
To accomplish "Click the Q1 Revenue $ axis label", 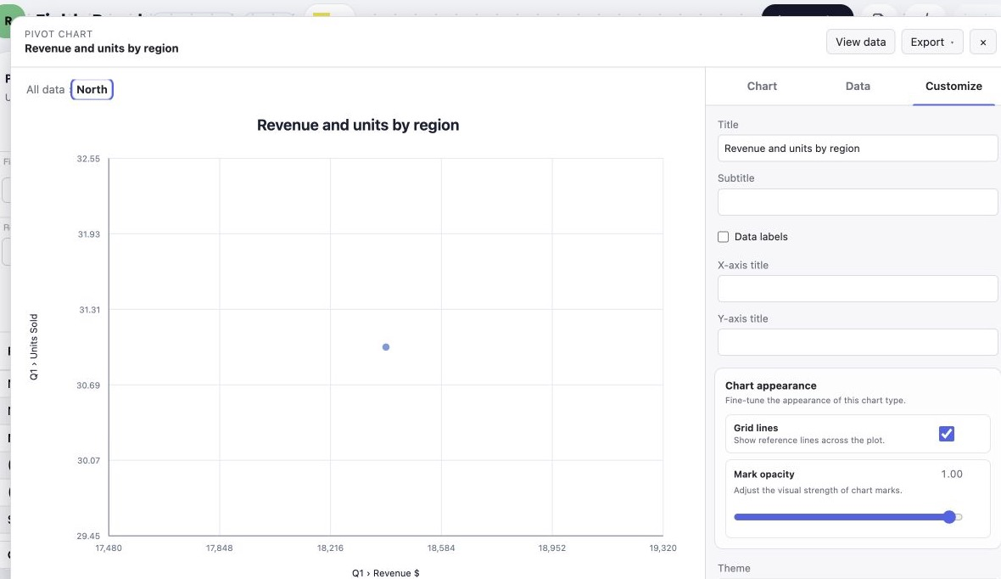I will click(386, 573).
